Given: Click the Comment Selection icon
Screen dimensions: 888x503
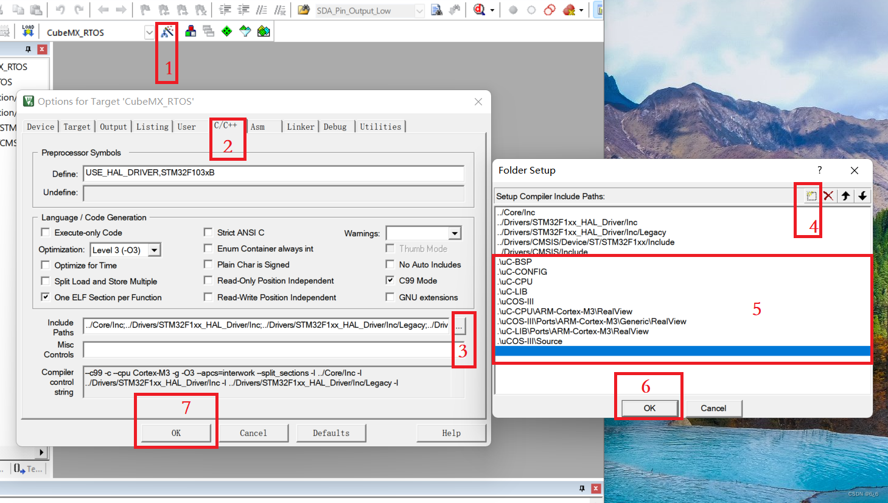Looking at the screenshot, I should [x=262, y=10].
